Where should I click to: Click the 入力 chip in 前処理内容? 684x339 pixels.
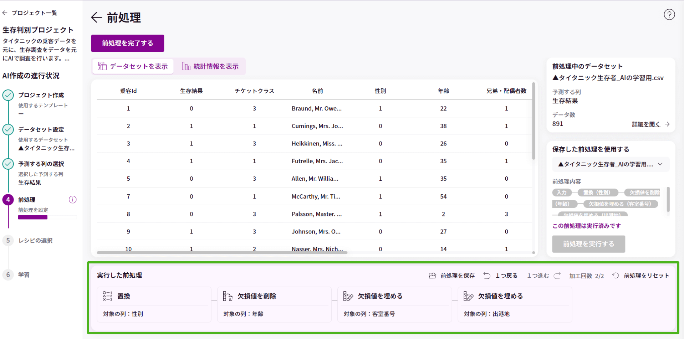pyautogui.click(x=562, y=192)
